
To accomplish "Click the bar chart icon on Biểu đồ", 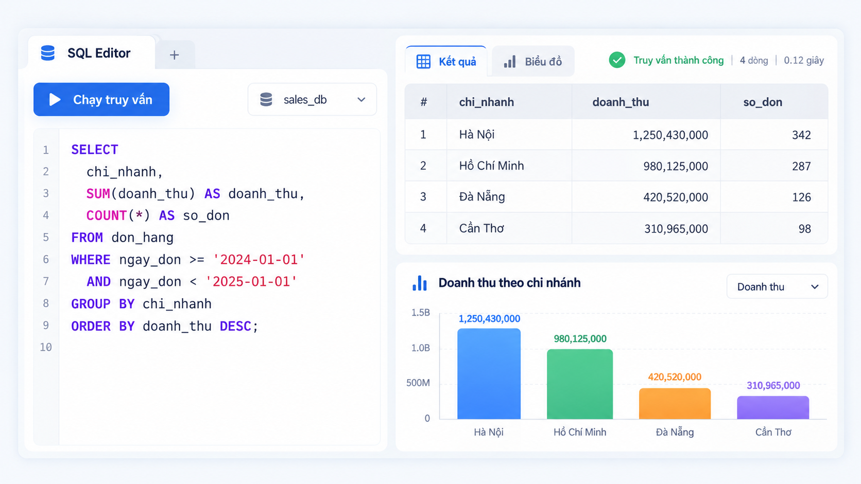I will pos(510,62).
